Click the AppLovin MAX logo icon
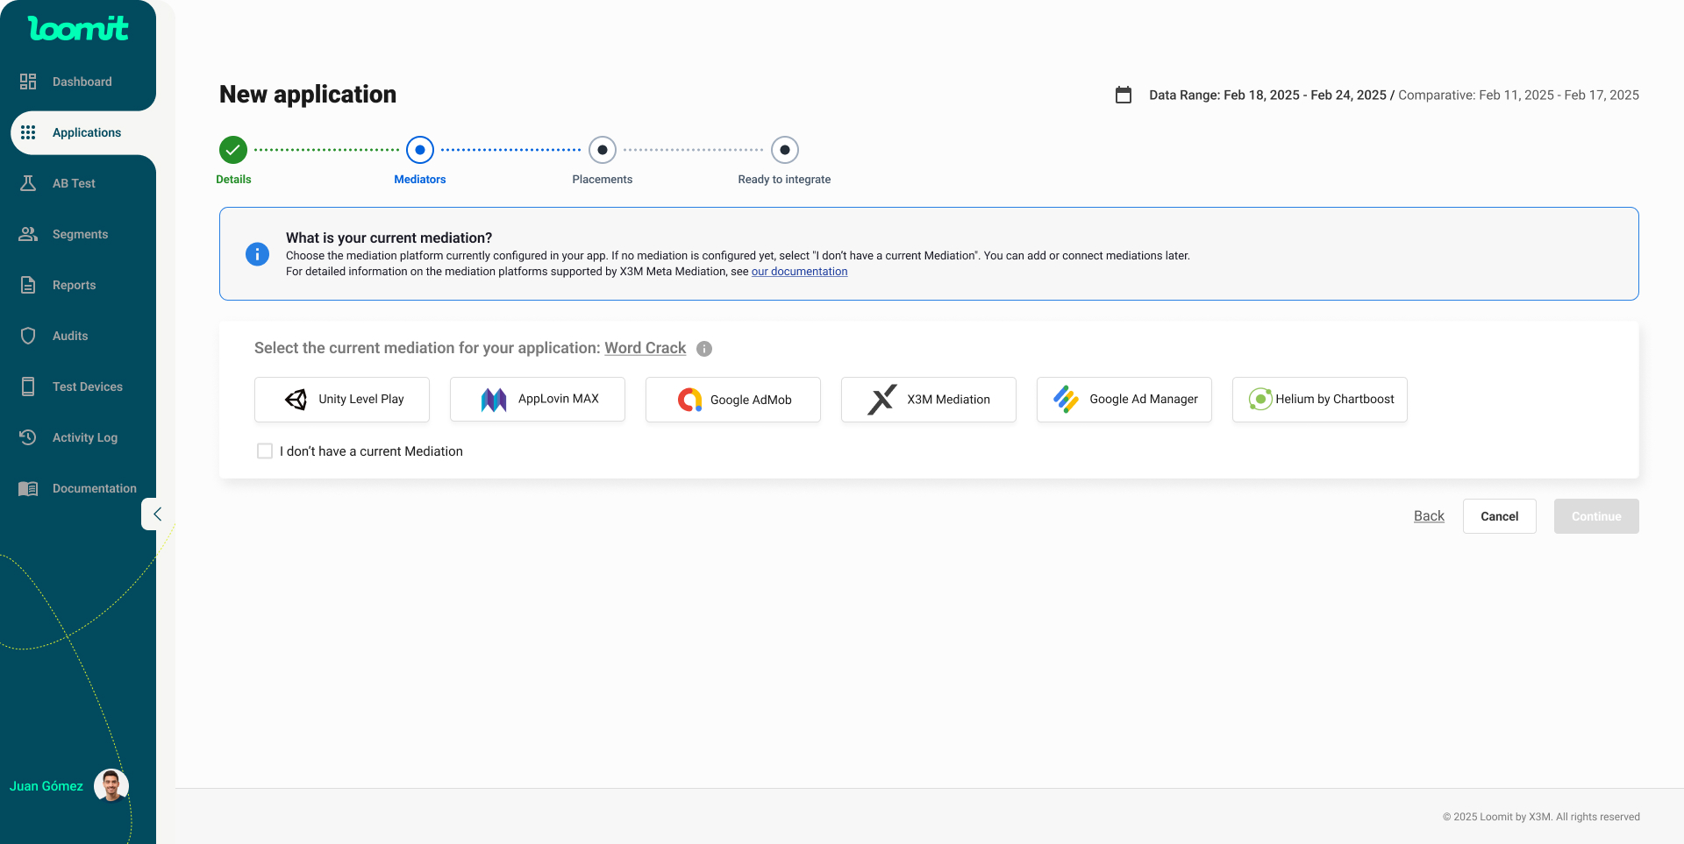 point(494,400)
